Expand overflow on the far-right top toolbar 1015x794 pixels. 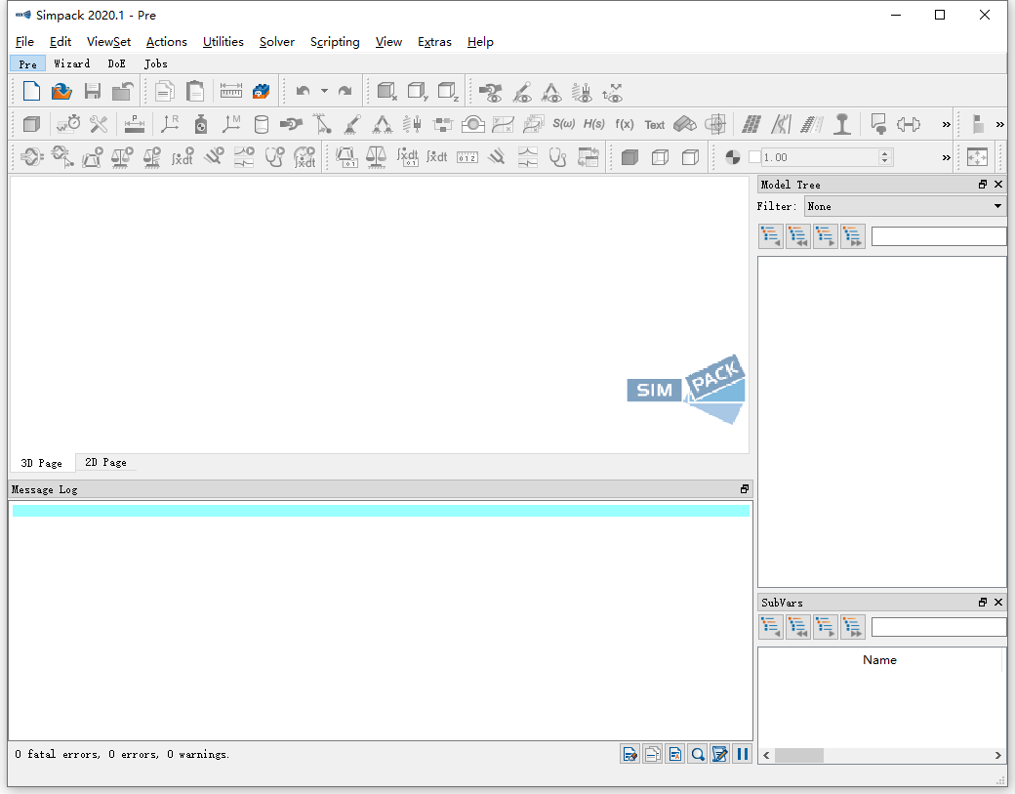point(1000,124)
